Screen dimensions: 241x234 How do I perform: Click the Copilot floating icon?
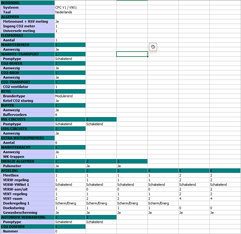pos(153,47)
